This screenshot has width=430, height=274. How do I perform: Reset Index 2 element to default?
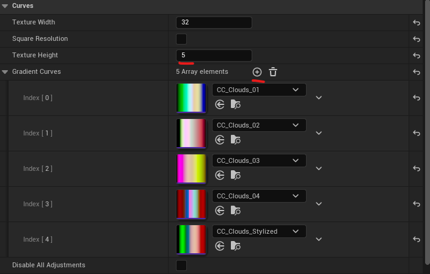coord(417,168)
